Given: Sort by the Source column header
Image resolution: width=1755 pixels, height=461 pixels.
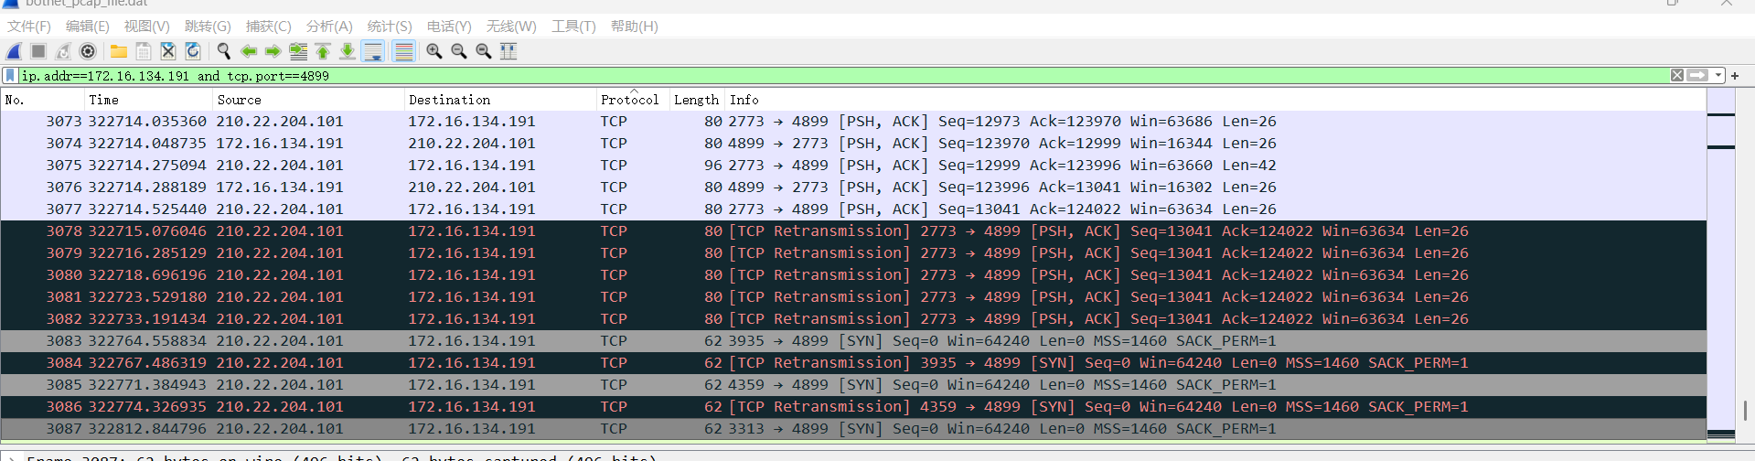Looking at the screenshot, I should [308, 100].
